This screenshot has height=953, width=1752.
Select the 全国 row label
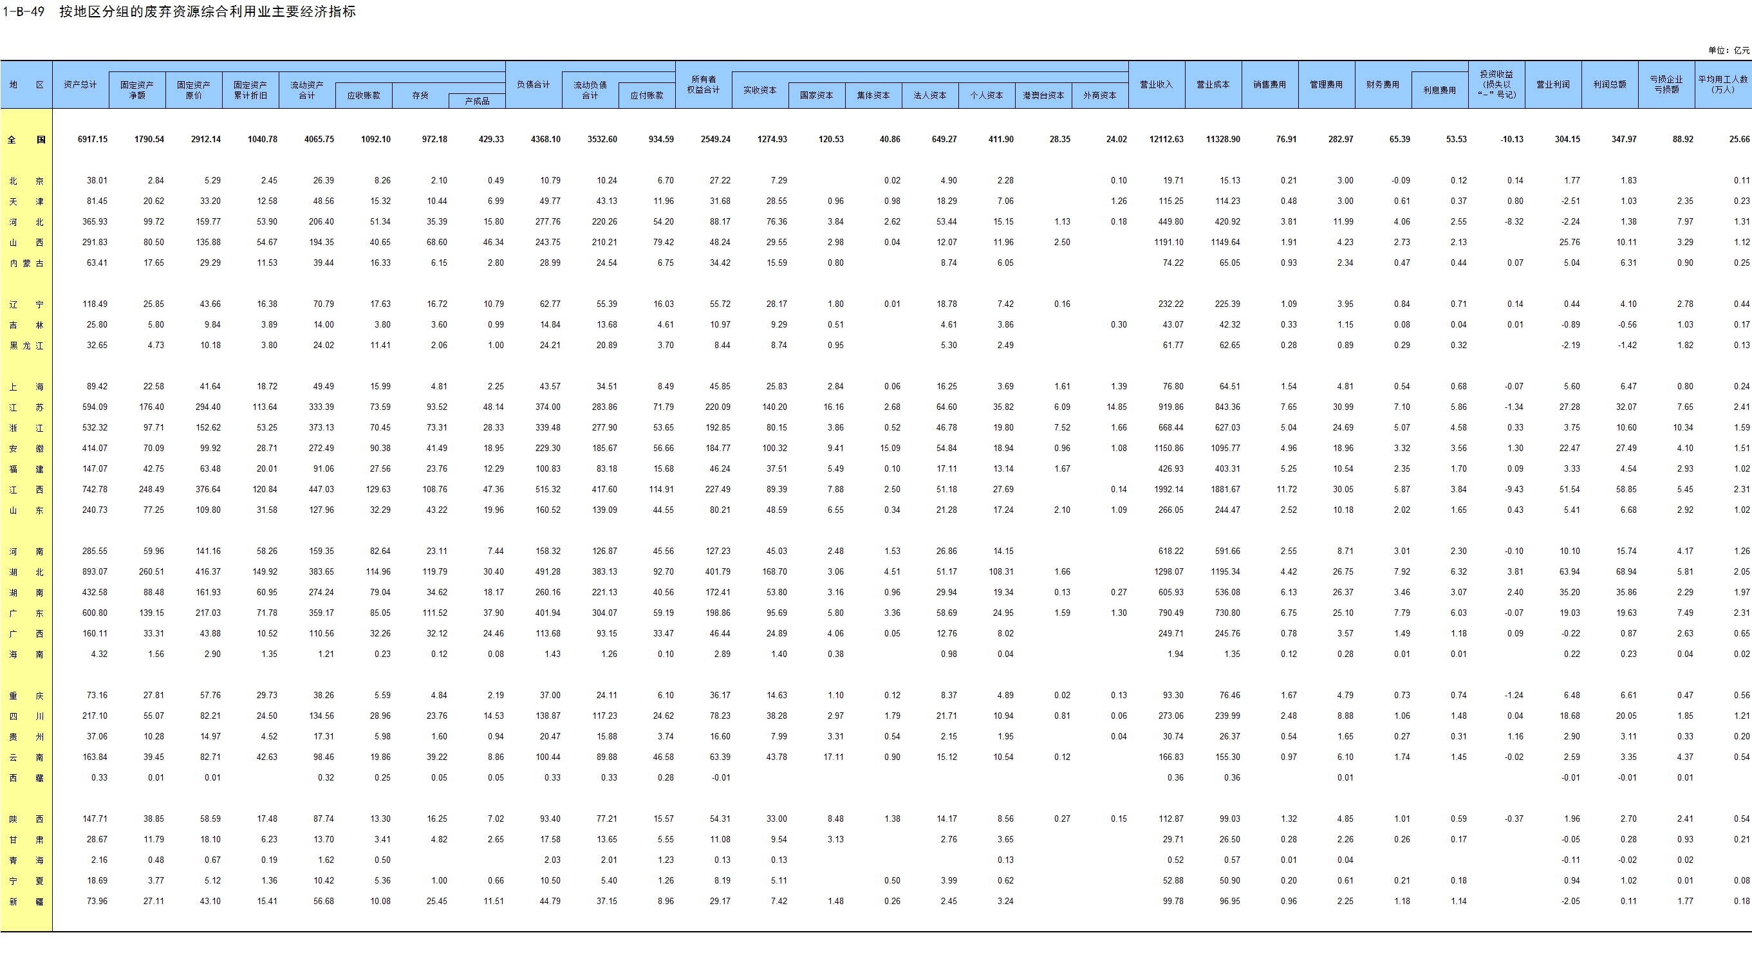point(26,140)
